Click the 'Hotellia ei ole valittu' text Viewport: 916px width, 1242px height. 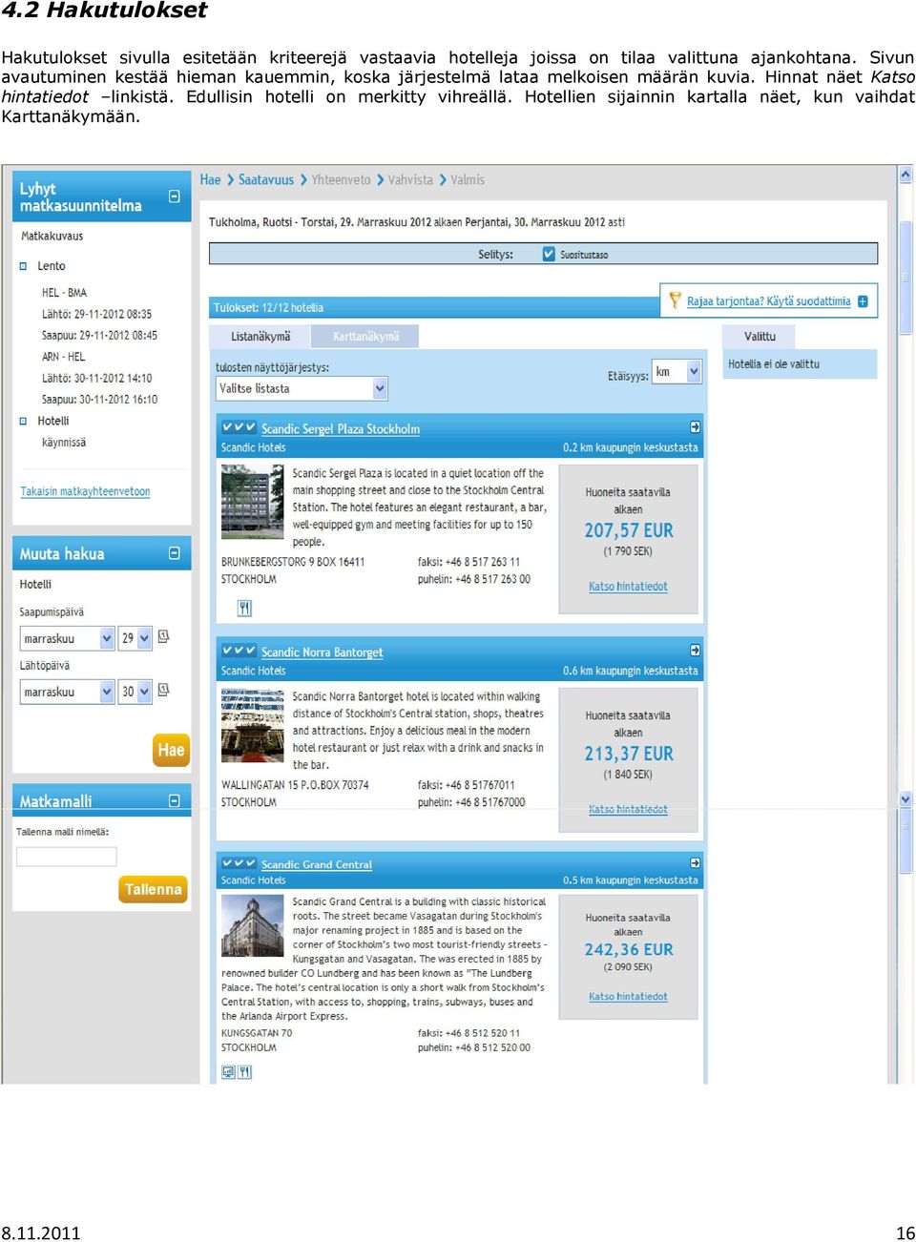pos(774,364)
